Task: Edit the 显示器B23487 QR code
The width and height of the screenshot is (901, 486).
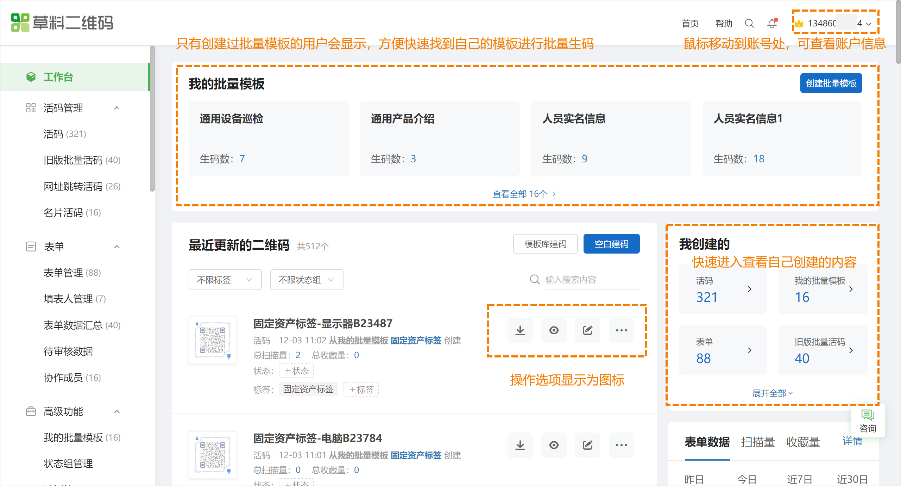Action: [588, 330]
